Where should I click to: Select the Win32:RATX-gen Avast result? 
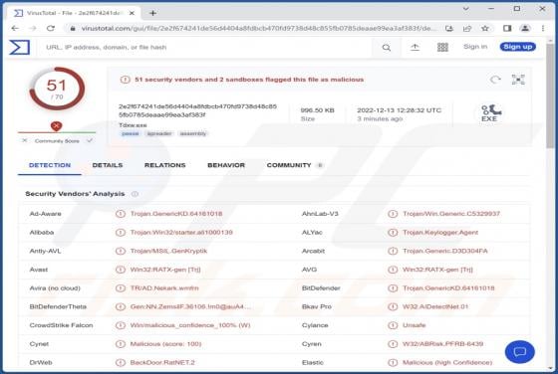(x=165, y=270)
